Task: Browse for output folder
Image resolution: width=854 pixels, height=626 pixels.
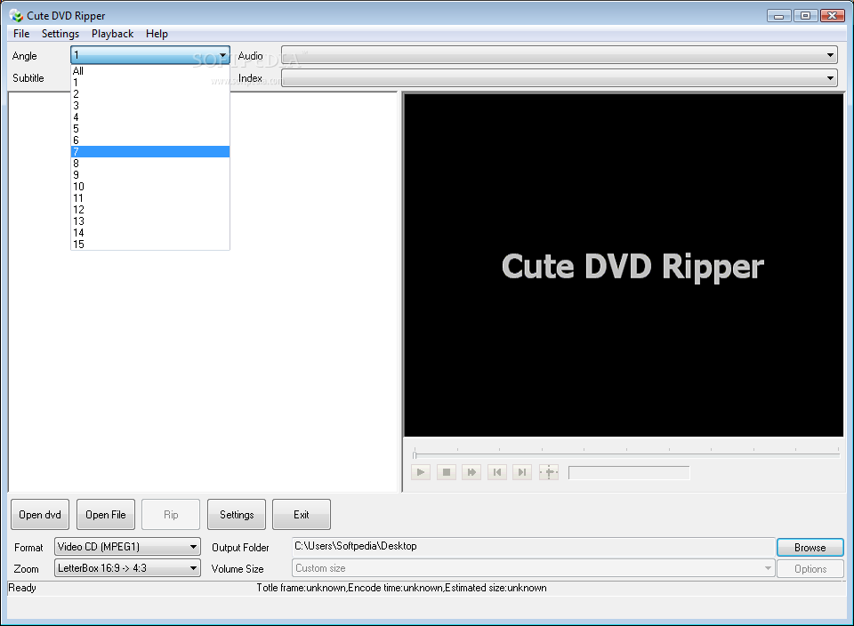Action: (x=810, y=548)
